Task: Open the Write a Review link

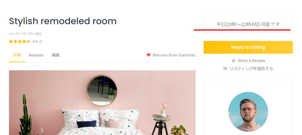Action: tap(251, 61)
